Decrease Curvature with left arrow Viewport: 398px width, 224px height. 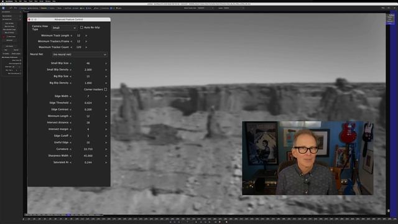(x=70, y=149)
